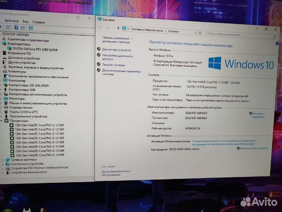The image size is (282, 212).
Task: Expand the Устройства безопасности category
Action: (3, 173)
